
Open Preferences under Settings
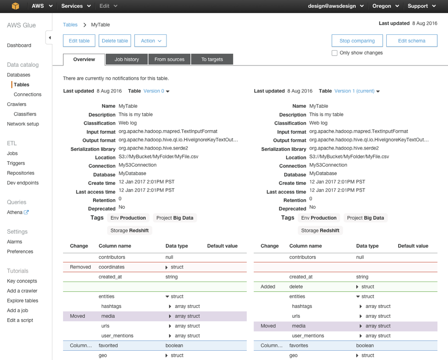pyautogui.click(x=20, y=252)
